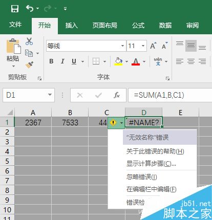212x220 pixels.
Task: Click the Save icon in quick access toolbar
Action: click(x=15, y=8)
